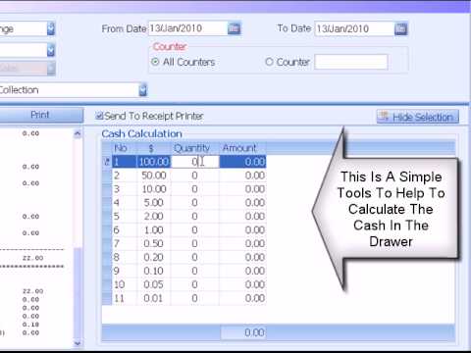The image size is (471, 353).
Task: Open the top-left dropdown ending in 'nge'
Action: click(51, 28)
